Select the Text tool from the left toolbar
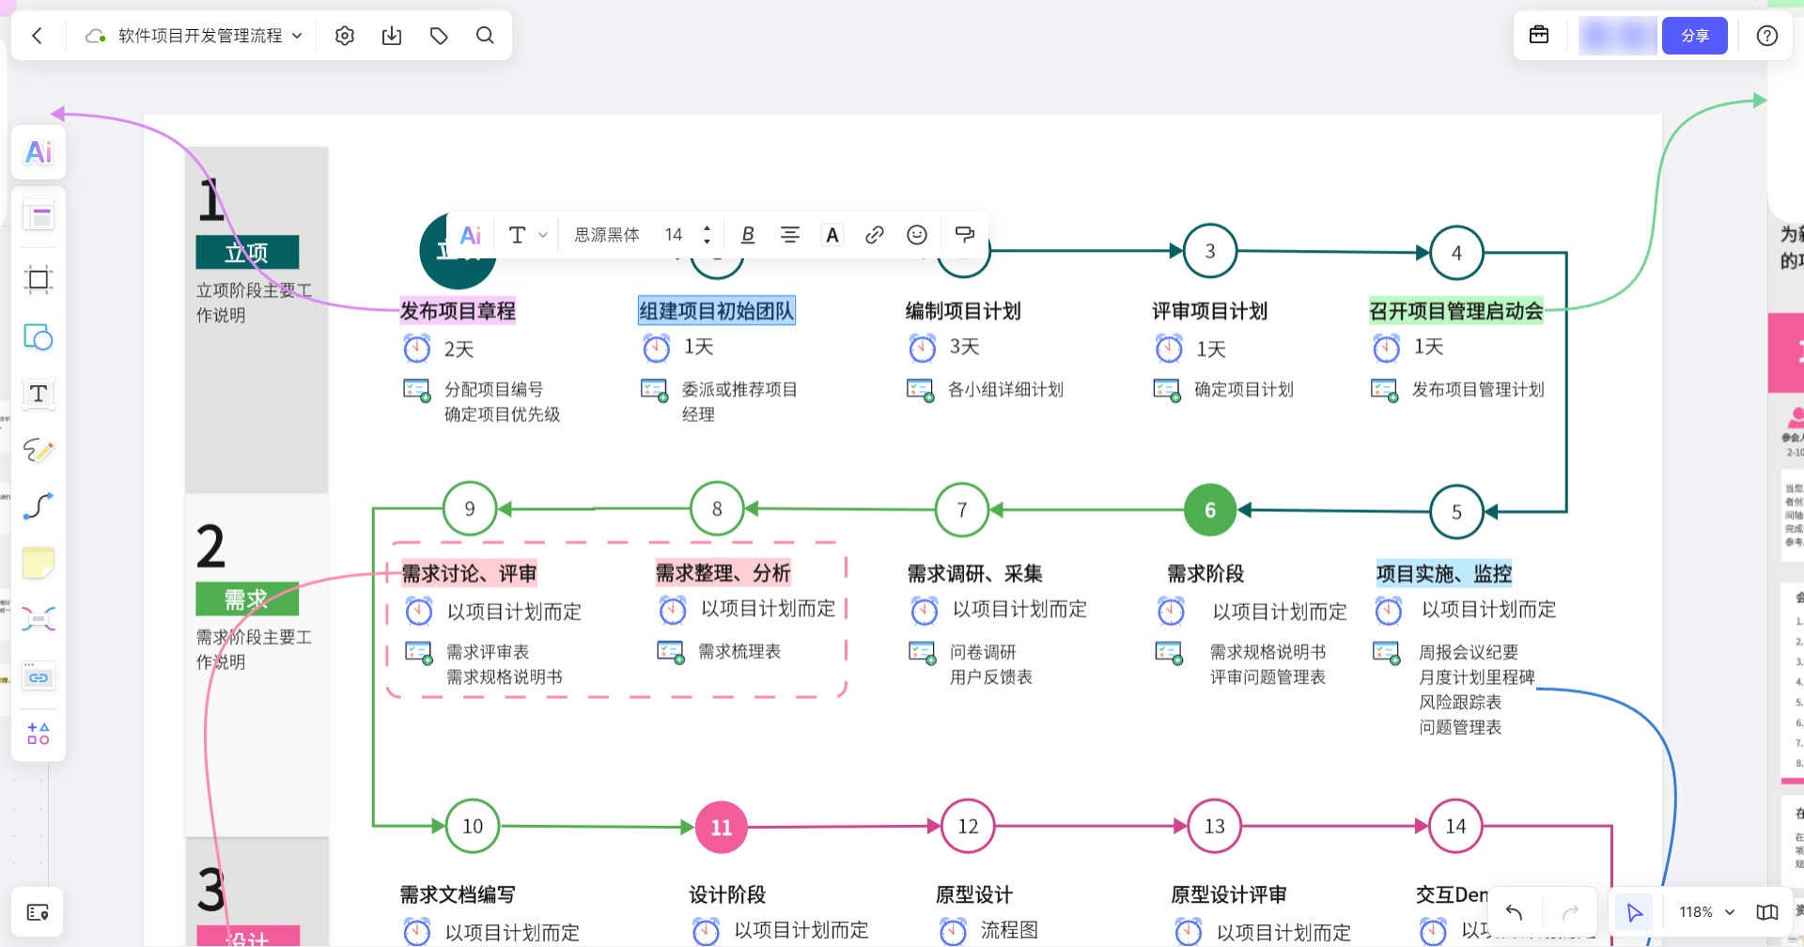1804x947 pixels. (38, 394)
